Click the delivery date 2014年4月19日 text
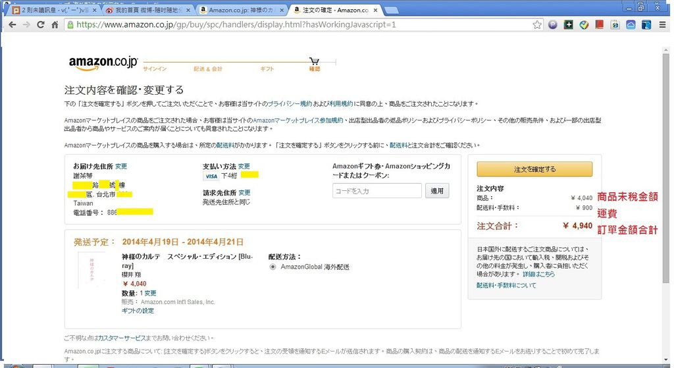674x368 pixels. coord(151,242)
